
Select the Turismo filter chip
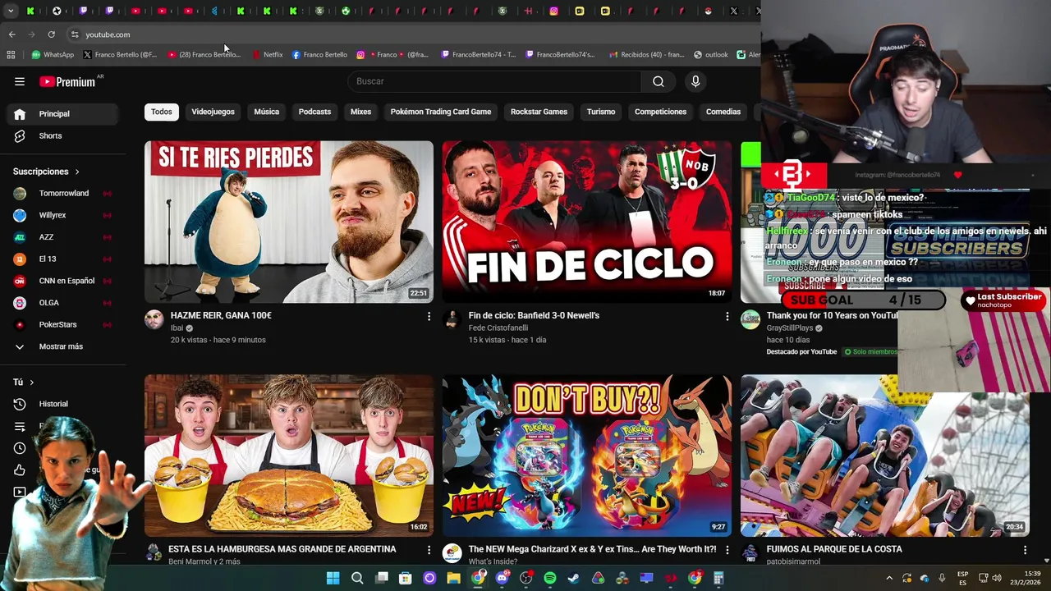(601, 112)
